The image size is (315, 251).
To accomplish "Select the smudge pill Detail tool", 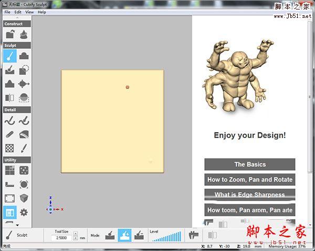I will click(10, 135).
